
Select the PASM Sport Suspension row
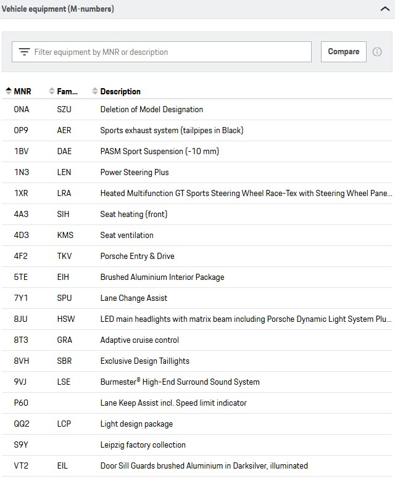tap(159, 151)
